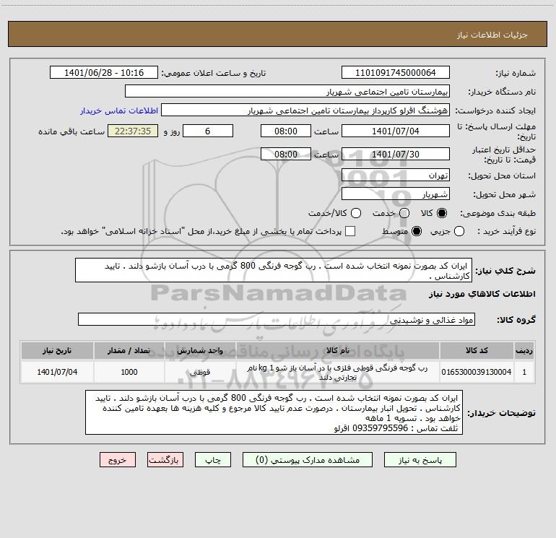Screen dimensions: 556x538
Task: Click پاسخ به نیاز button
Action: click(420, 460)
